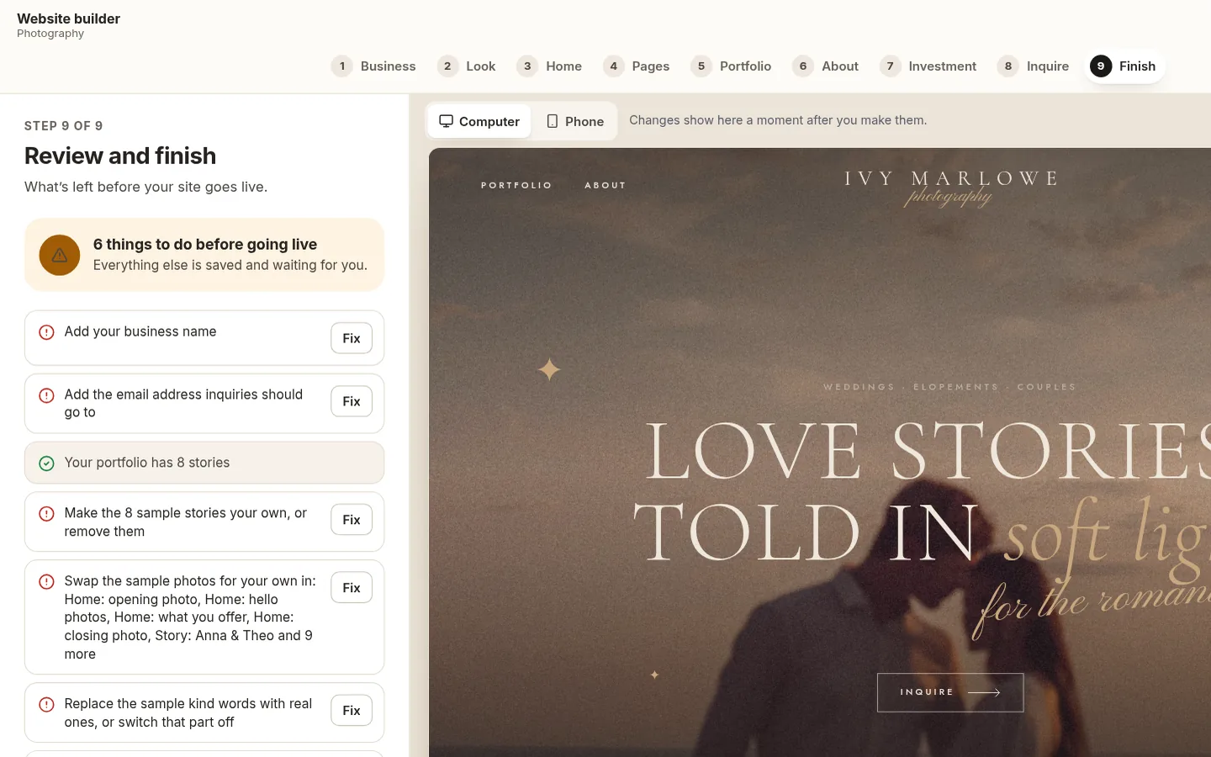Click the '6 things to do before going live' heading

(x=205, y=244)
